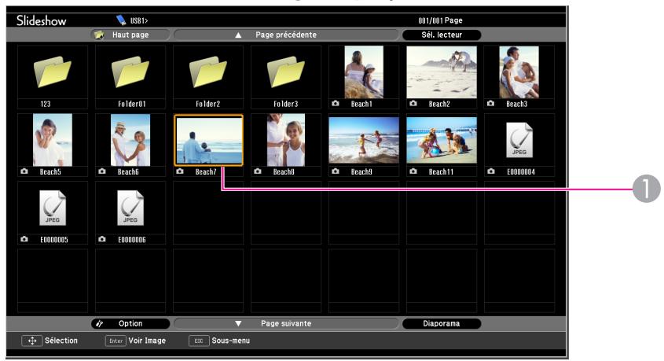664x361 pixels.
Task: Click the camera icon beside Beach5
Action: (24, 171)
